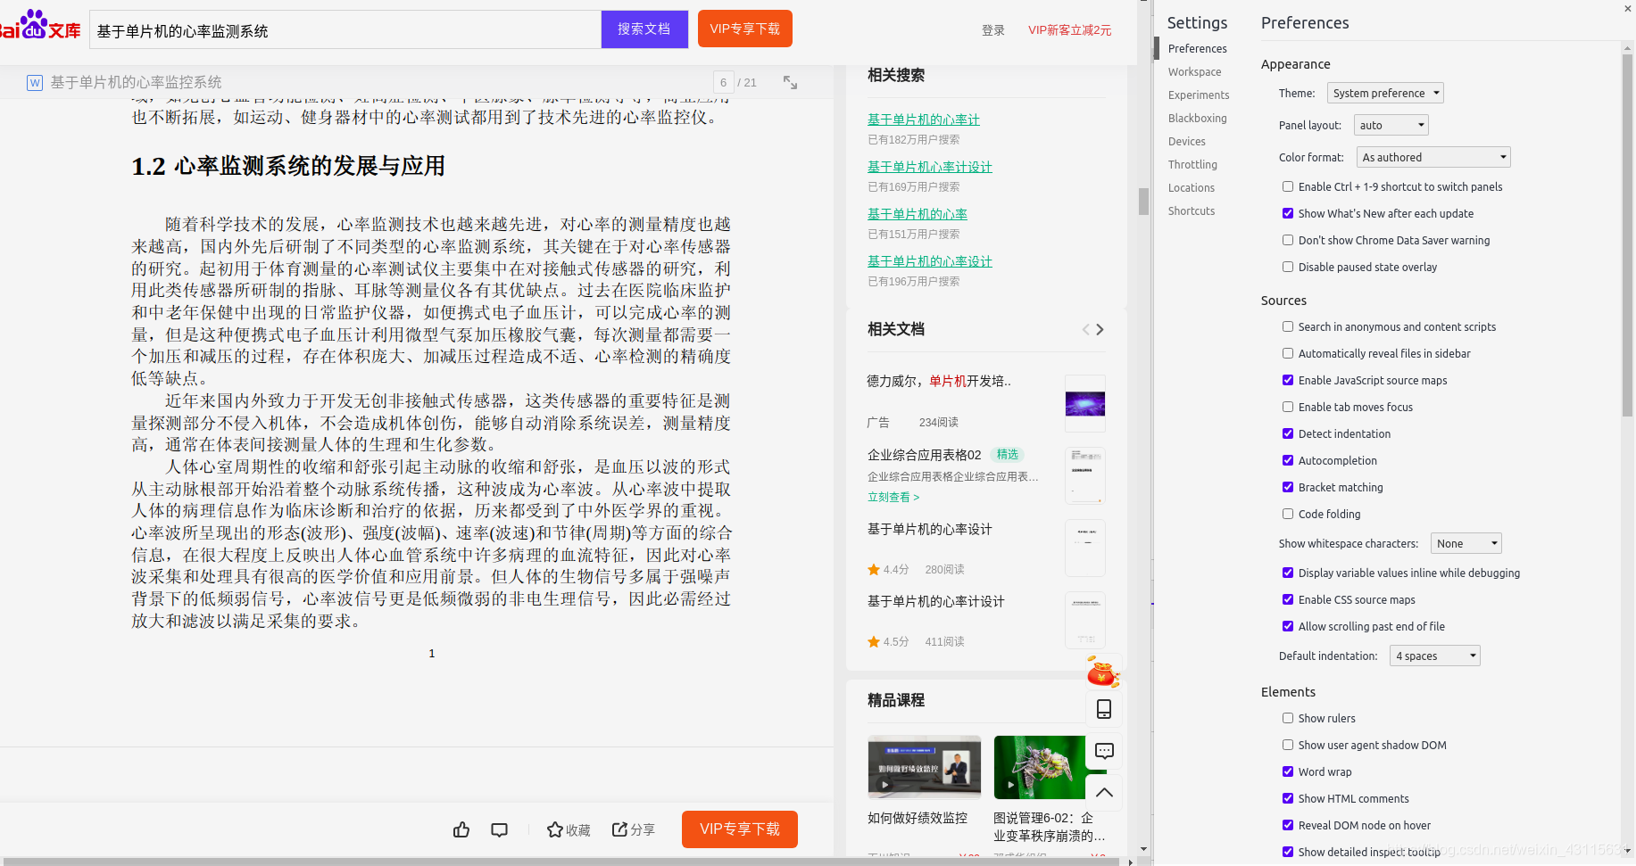Screen dimensions: 1636x866
Task: Click the 登录 login link
Action: click(992, 30)
